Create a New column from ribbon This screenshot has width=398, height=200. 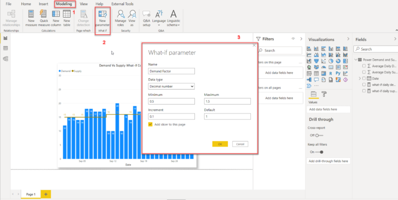coord(56,18)
